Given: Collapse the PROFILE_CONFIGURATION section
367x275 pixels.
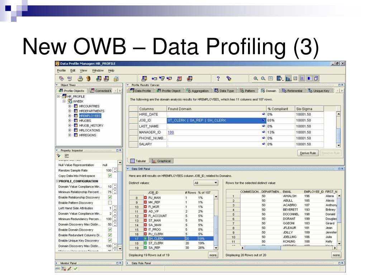Looking at the screenshot, I should point(57,181).
